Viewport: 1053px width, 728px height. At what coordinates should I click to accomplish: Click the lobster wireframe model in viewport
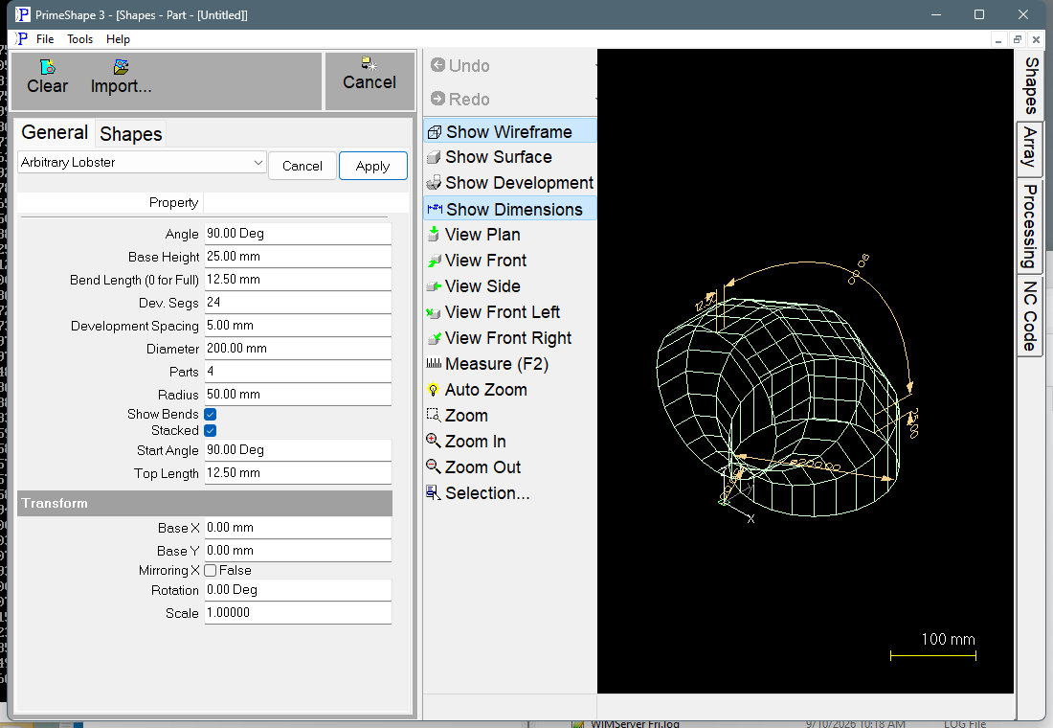pos(779,407)
